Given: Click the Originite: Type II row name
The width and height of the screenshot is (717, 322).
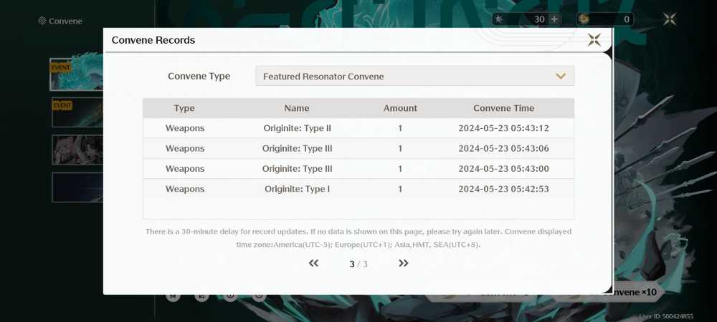Looking at the screenshot, I should (x=298, y=128).
